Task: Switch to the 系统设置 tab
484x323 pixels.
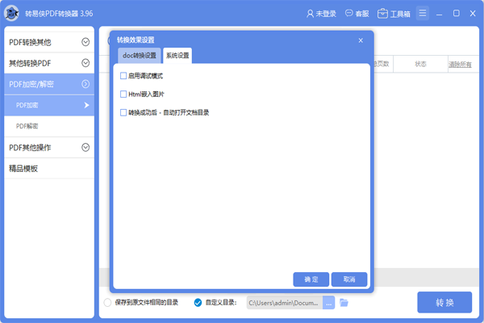Action: pos(177,56)
